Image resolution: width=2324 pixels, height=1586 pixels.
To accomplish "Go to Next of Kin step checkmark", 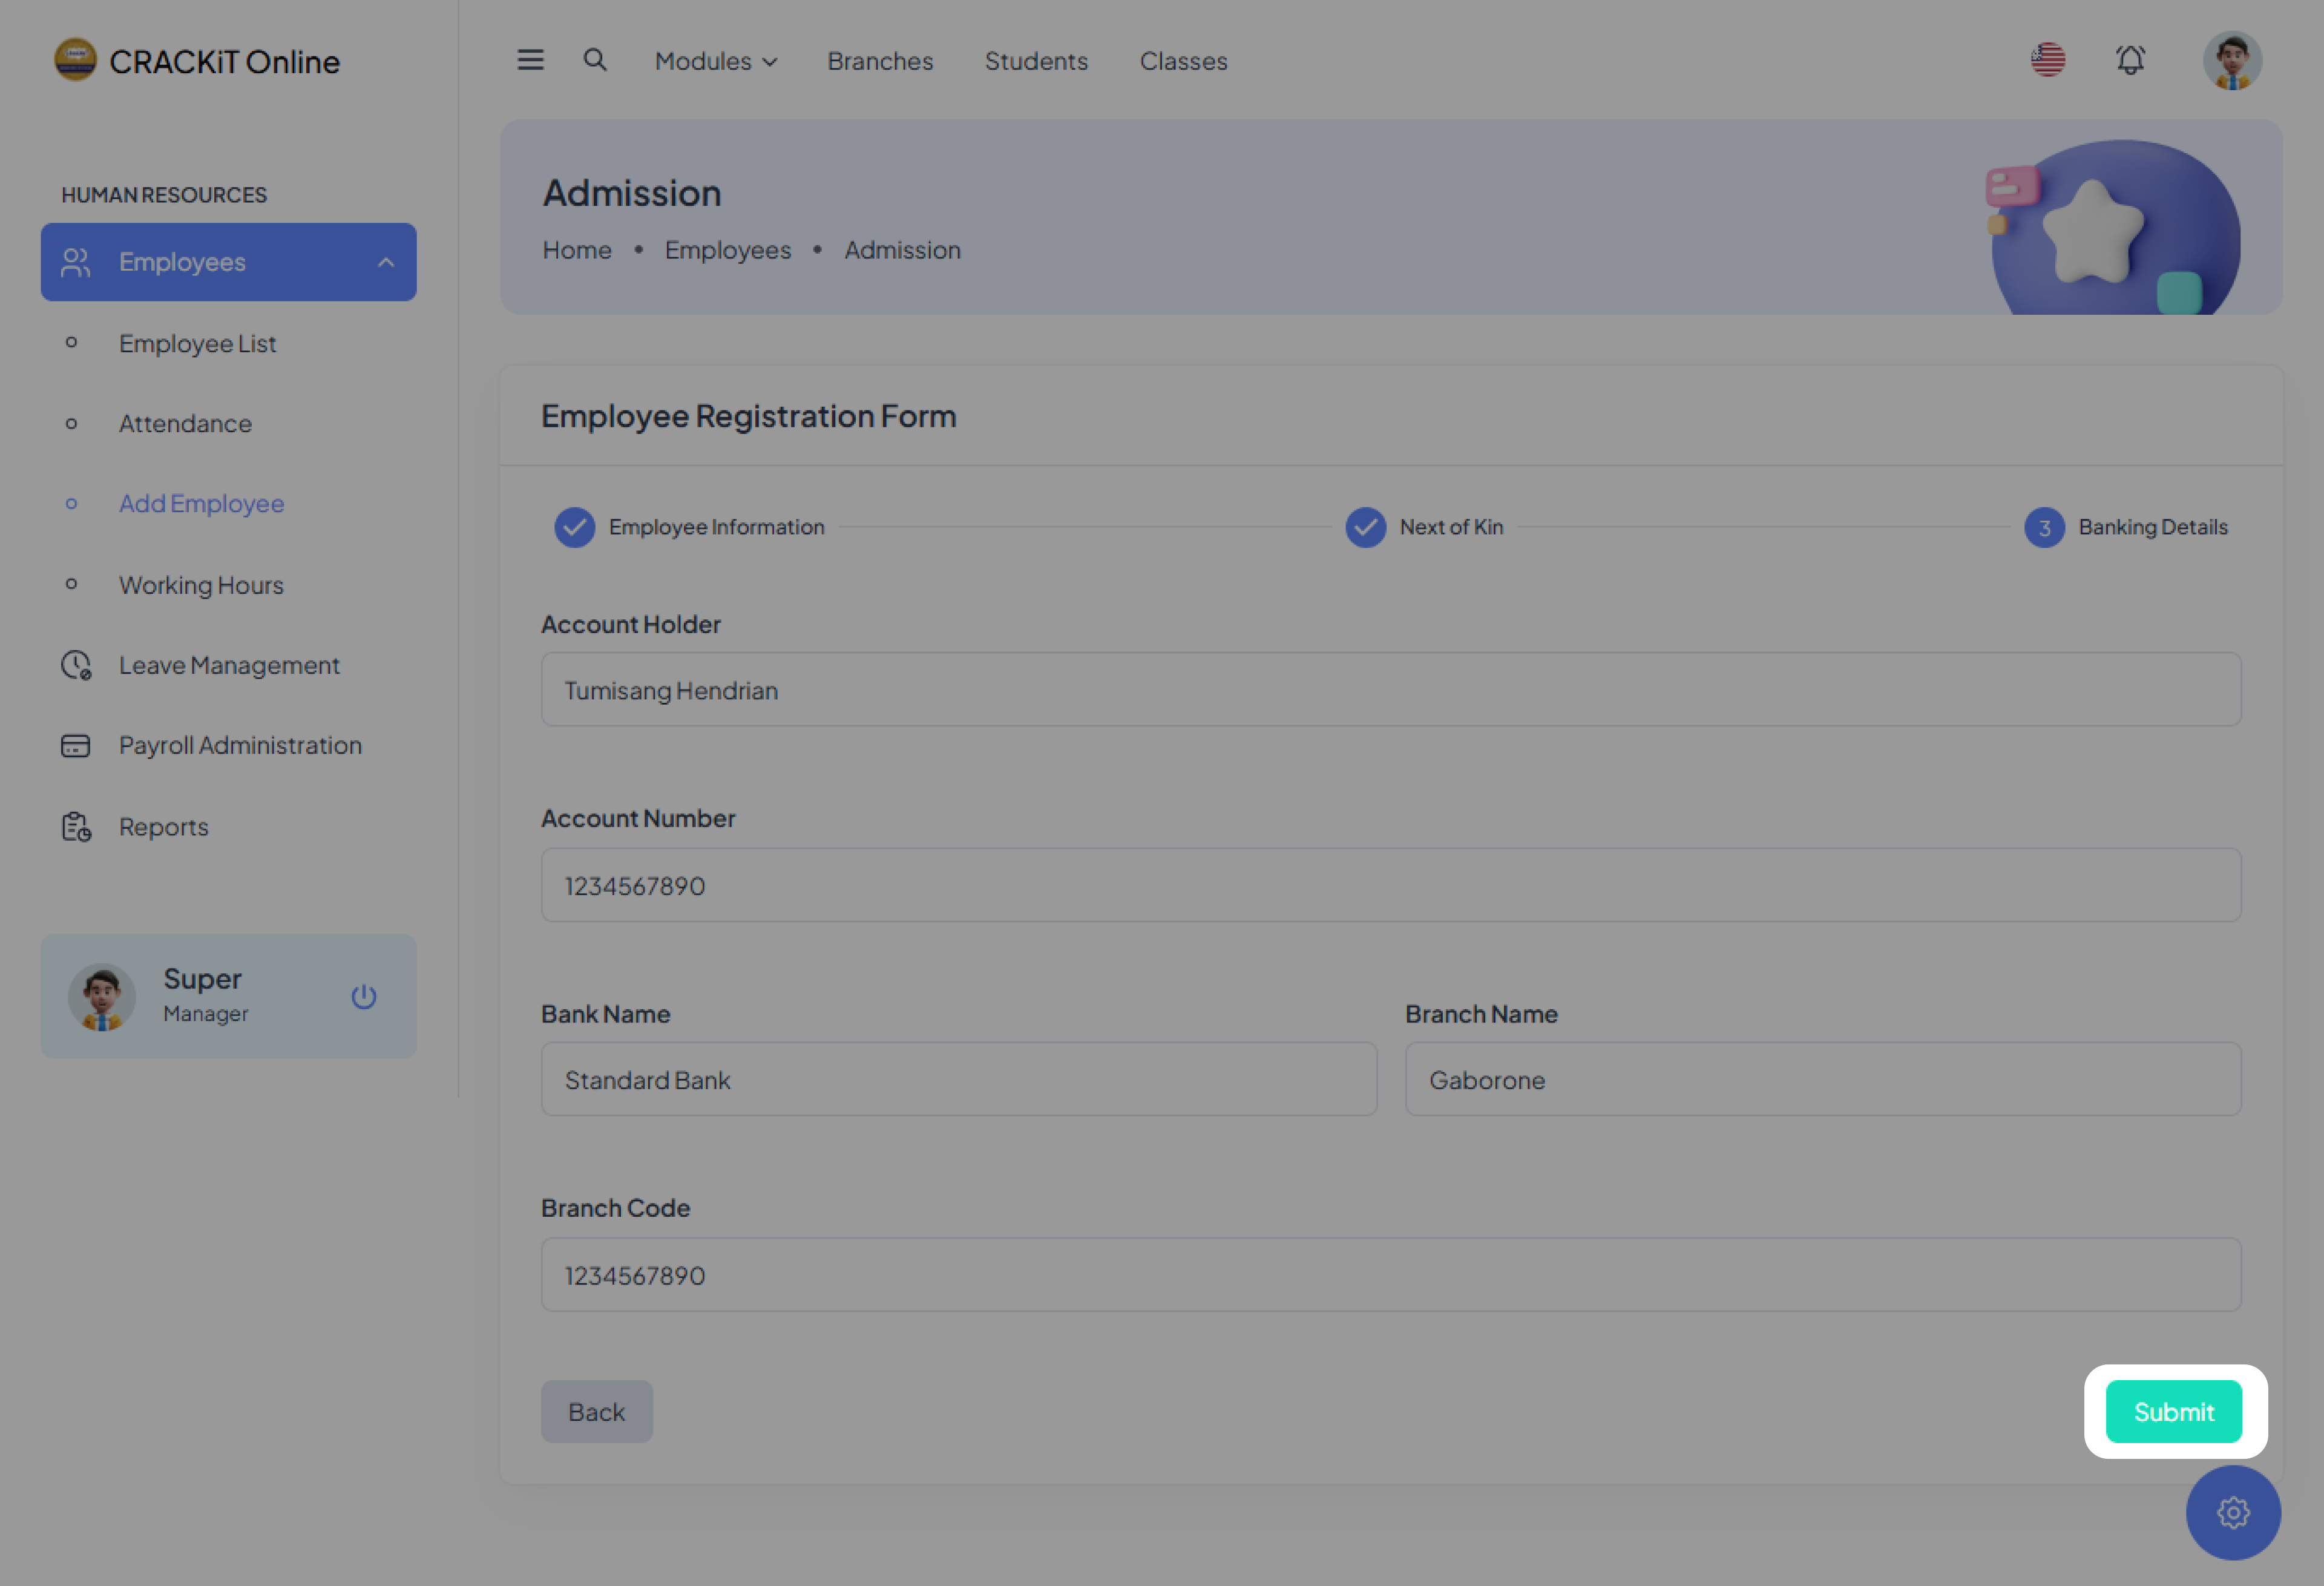I will (1365, 527).
